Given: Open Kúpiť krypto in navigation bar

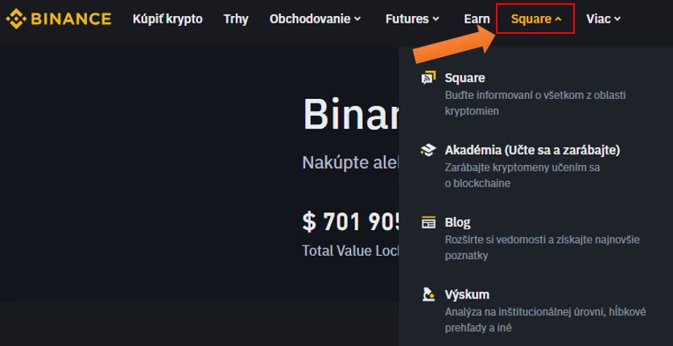Looking at the screenshot, I should [167, 19].
